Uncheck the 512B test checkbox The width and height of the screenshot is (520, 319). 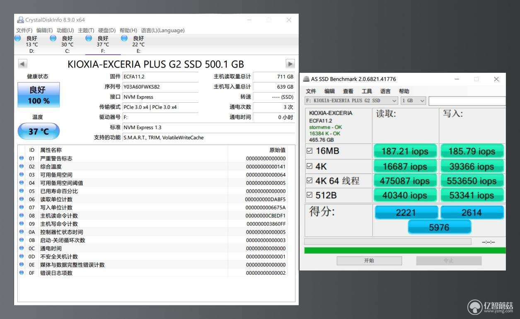tap(310, 195)
